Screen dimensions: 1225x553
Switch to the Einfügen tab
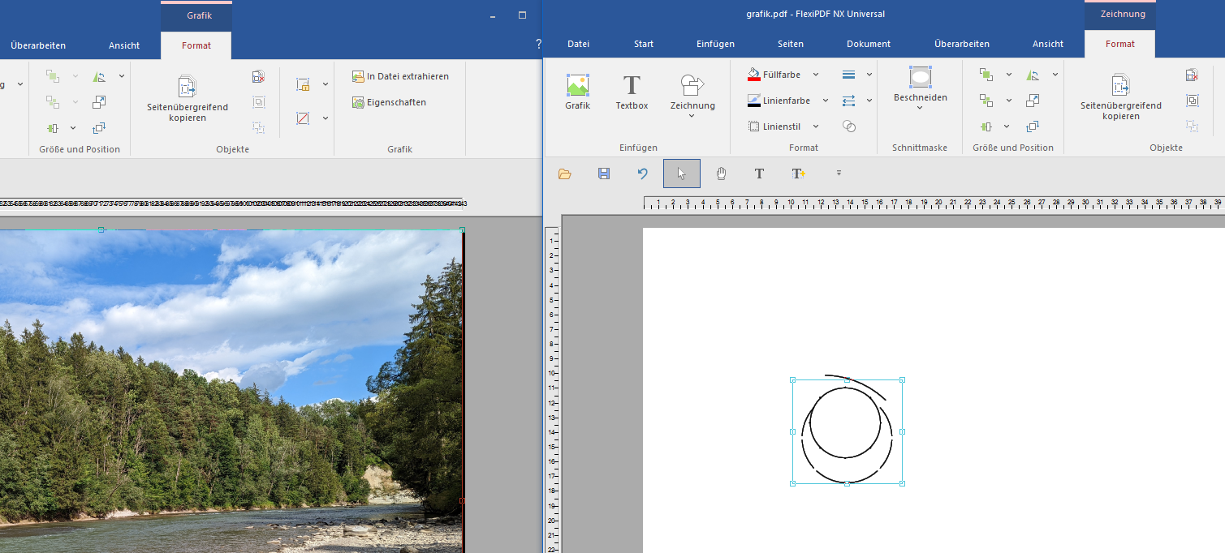click(715, 44)
